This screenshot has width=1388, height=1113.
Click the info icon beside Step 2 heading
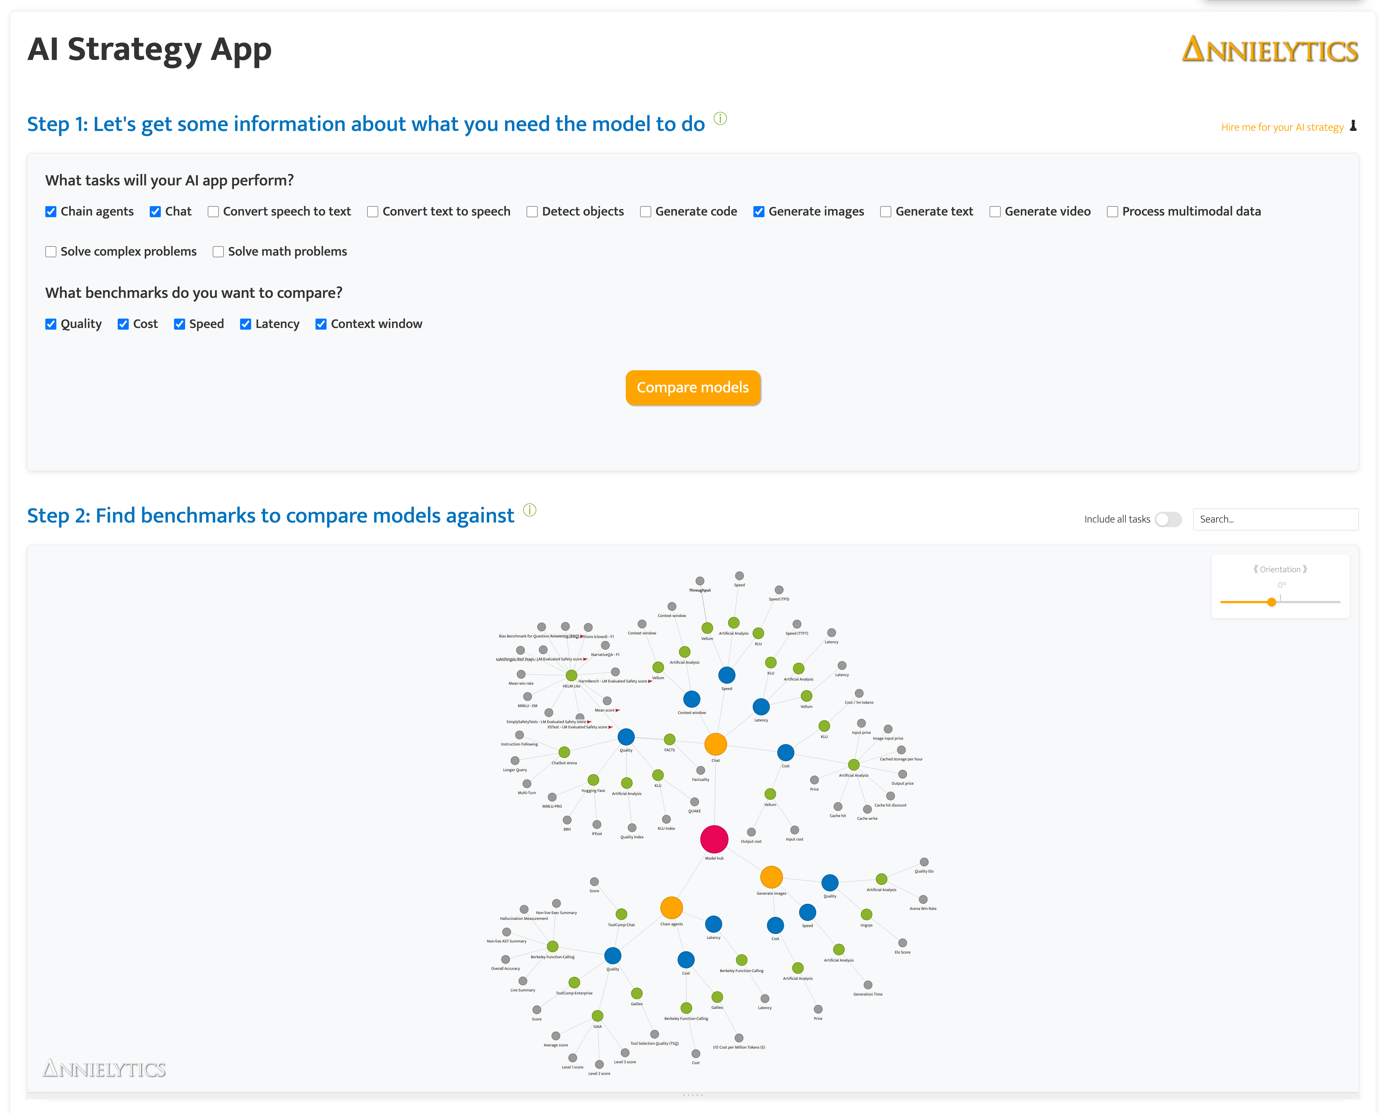point(530,510)
